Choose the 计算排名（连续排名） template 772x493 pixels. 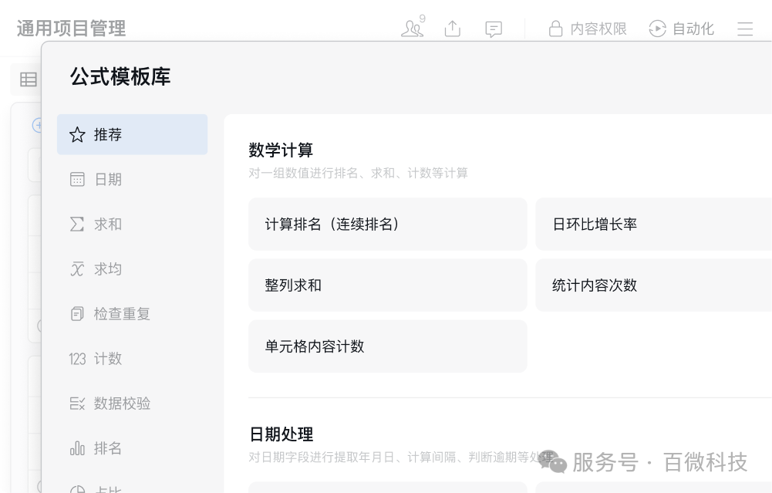387,224
